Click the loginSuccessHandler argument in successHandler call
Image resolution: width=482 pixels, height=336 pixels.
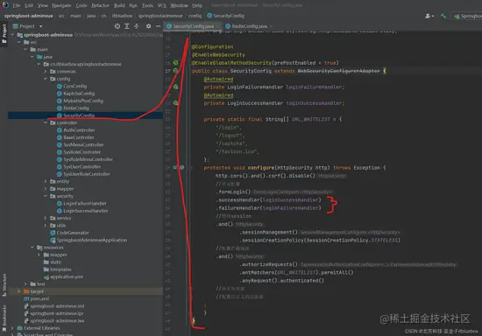[x=290, y=199]
